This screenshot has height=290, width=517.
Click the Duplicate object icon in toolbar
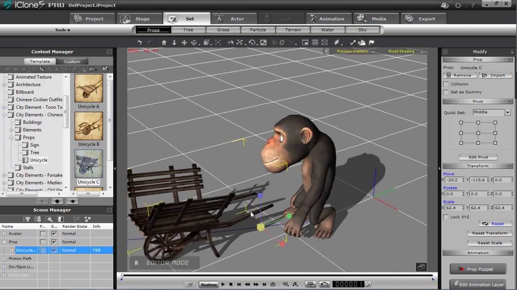[282, 42]
